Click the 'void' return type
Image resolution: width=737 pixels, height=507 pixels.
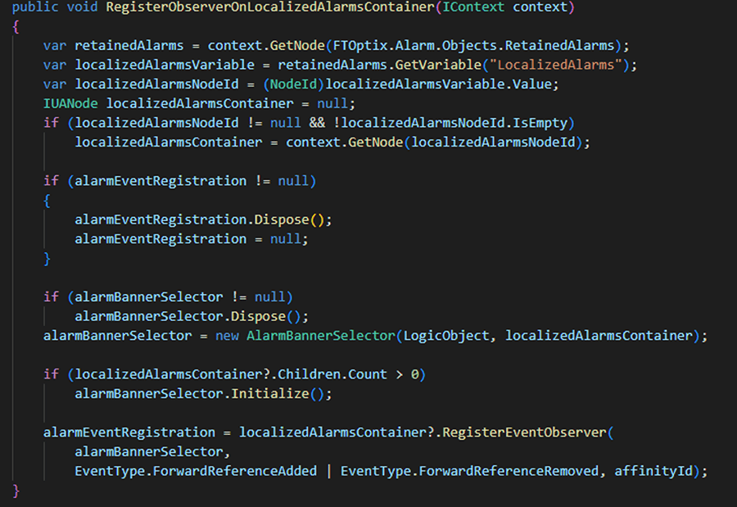(82, 7)
